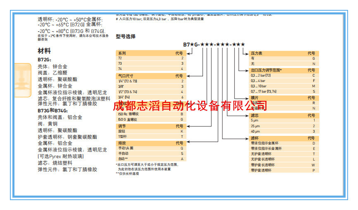Select the '膜片' table header
The width and height of the screenshot is (358, 210).
pos(284,98)
